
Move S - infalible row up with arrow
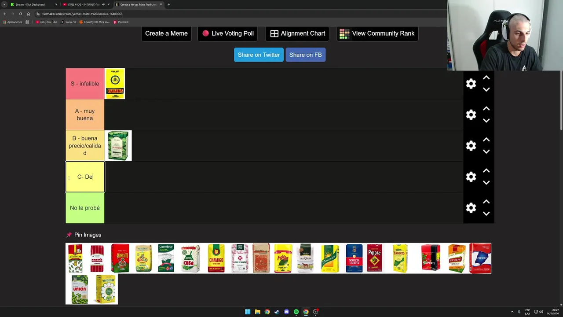click(486, 78)
